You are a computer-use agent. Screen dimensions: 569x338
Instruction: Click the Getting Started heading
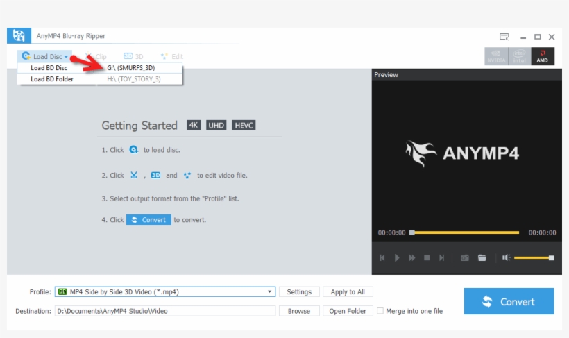pyautogui.click(x=139, y=125)
